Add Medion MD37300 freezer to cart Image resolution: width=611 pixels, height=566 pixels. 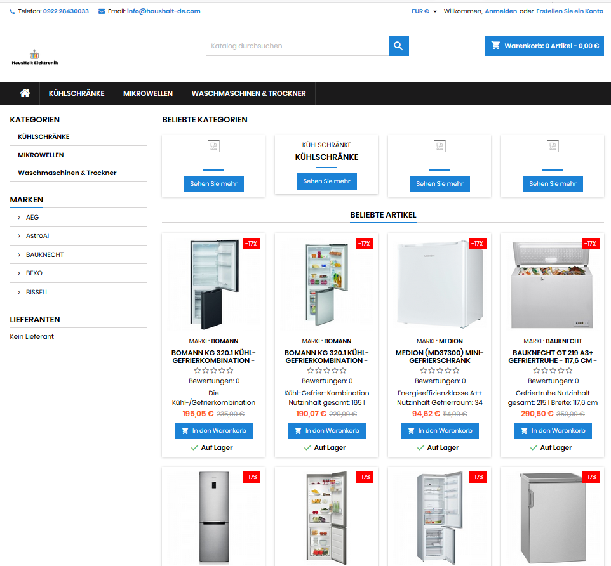[440, 431]
